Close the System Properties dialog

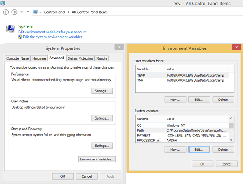coord(118,48)
